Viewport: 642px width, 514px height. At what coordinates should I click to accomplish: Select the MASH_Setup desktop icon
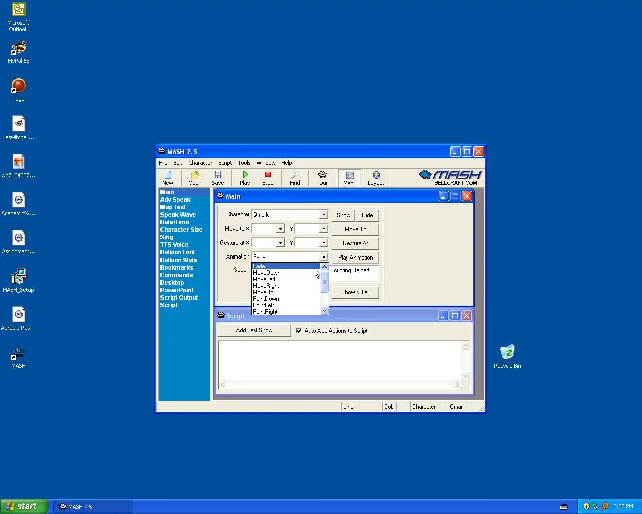[x=18, y=281]
